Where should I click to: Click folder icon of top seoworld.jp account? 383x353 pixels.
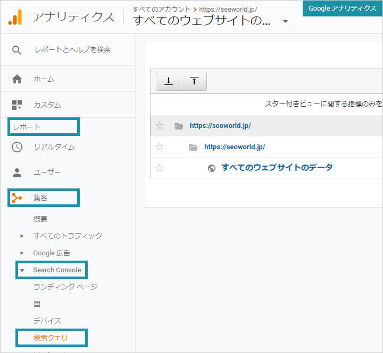[x=179, y=126]
